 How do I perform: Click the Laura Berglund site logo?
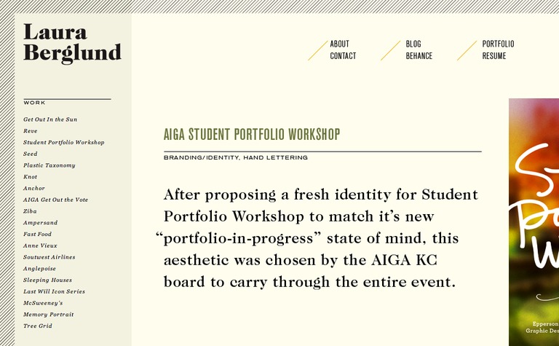click(72, 43)
